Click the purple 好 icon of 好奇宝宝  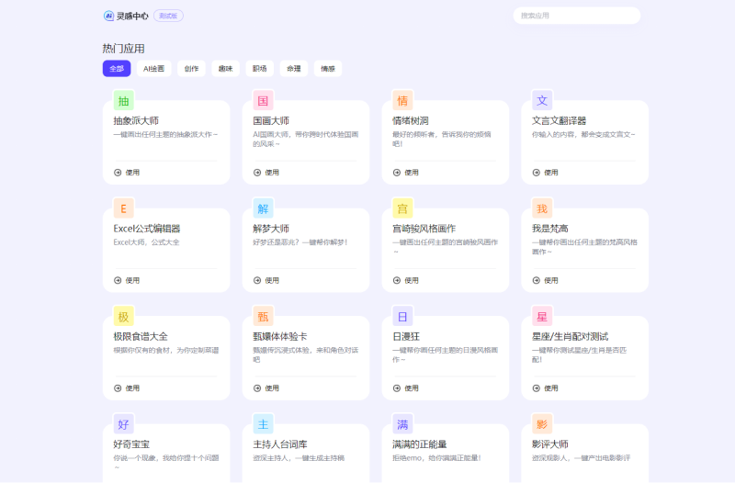pyautogui.click(x=124, y=424)
